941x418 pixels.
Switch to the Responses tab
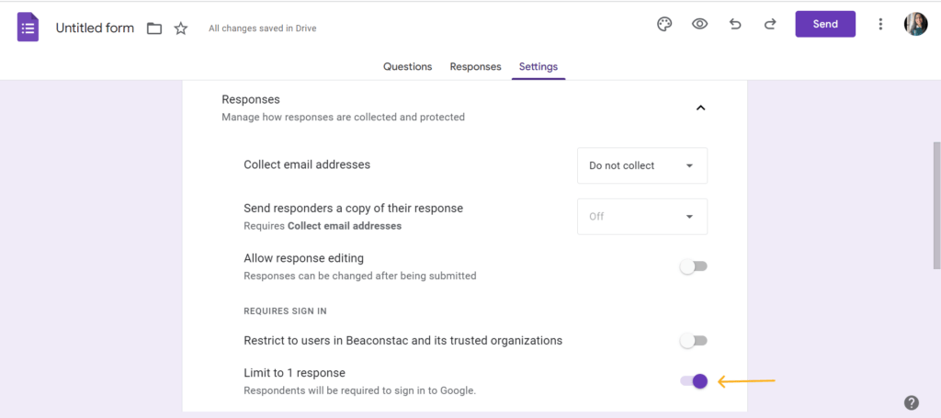point(475,66)
